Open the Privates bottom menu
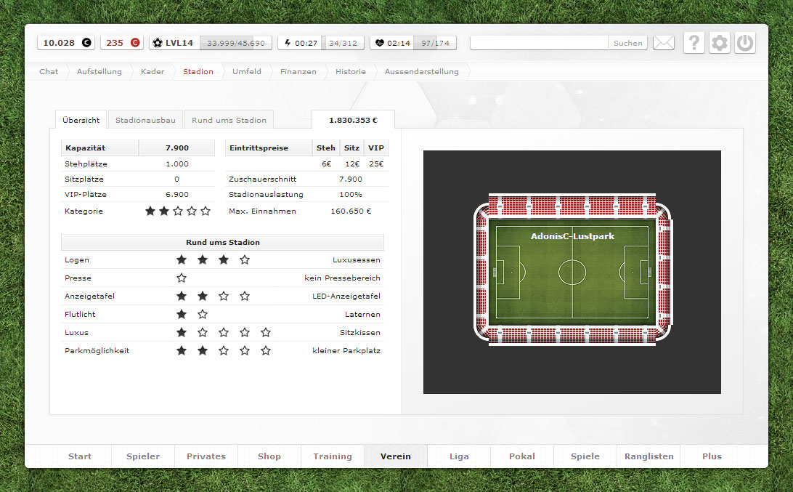 [206, 456]
